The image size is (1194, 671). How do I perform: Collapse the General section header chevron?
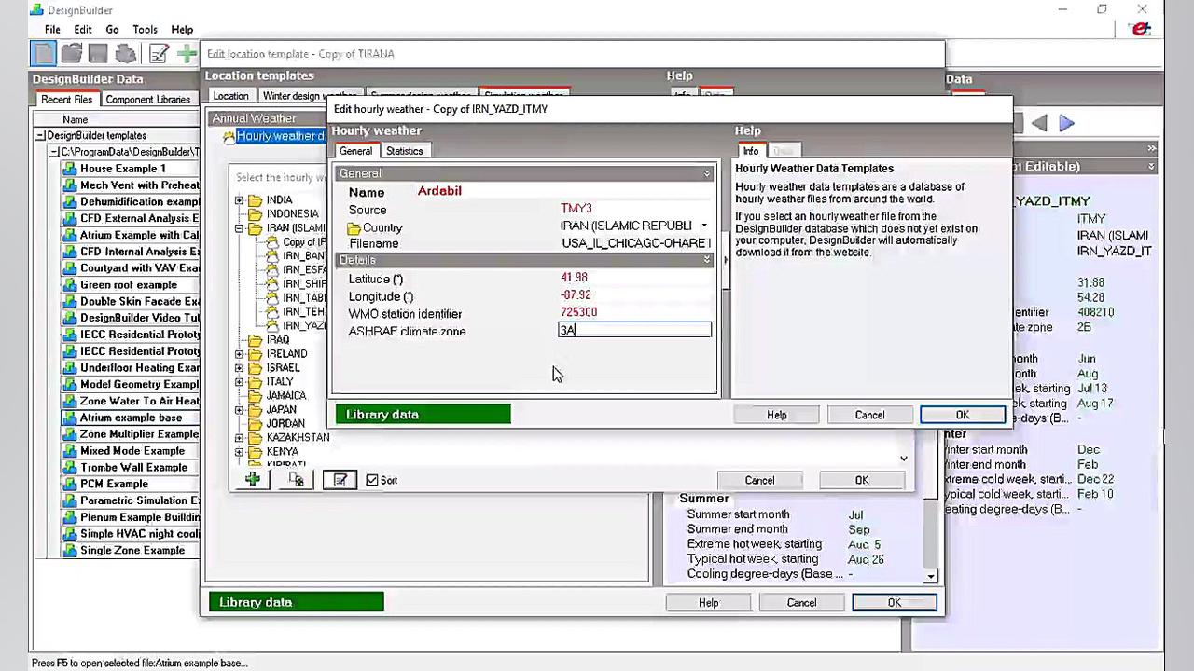click(707, 174)
